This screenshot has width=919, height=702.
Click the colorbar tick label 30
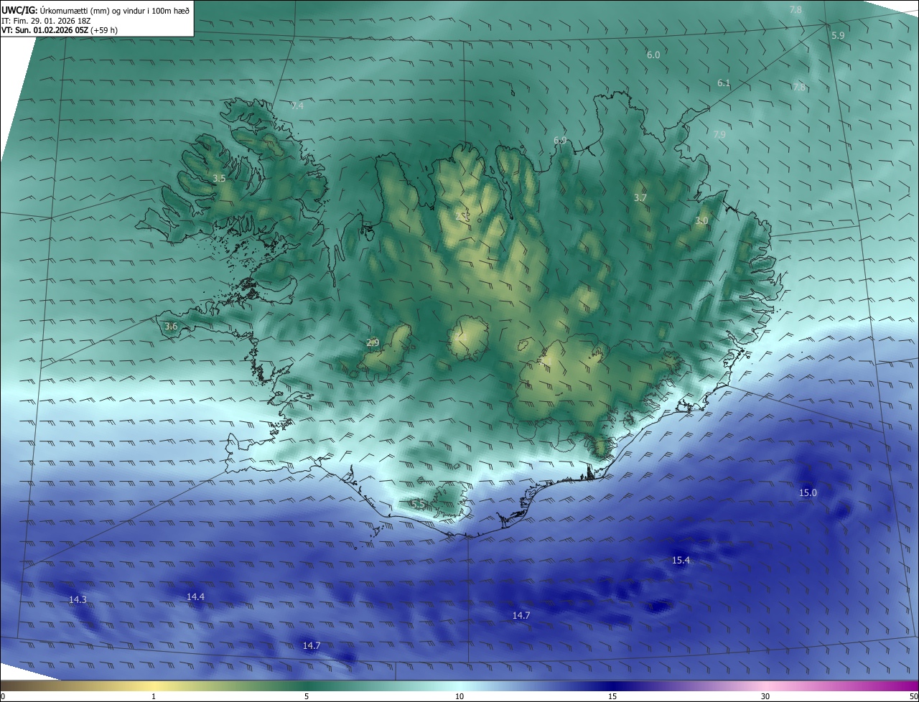(x=765, y=696)
